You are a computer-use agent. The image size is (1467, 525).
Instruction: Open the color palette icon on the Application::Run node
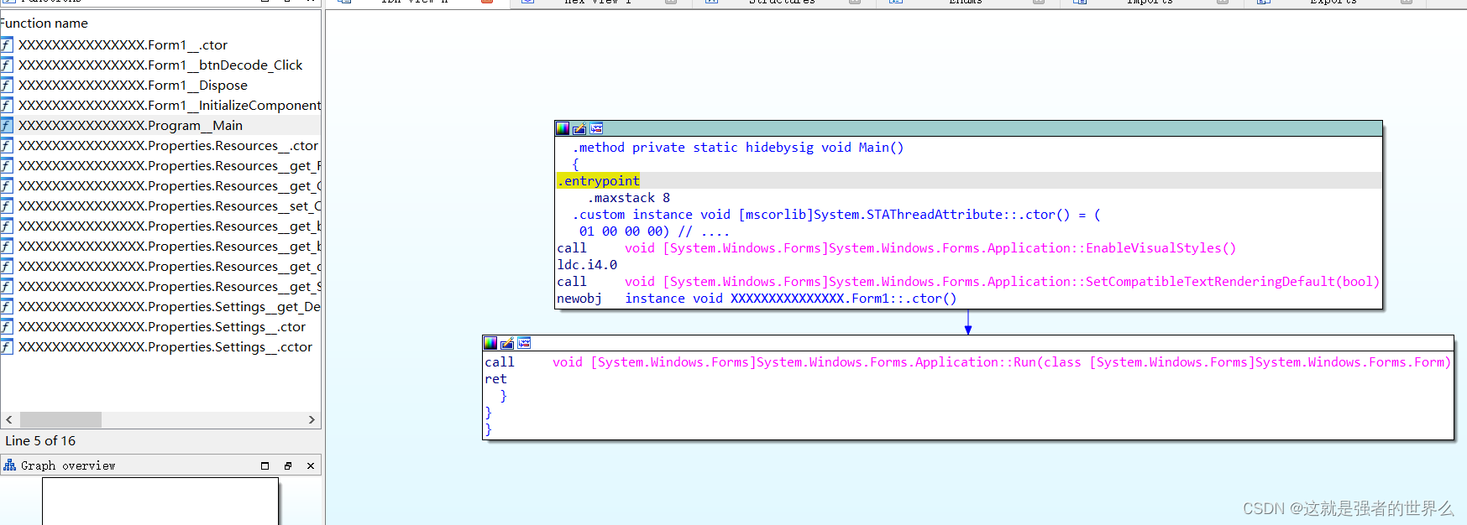[490, 343]
